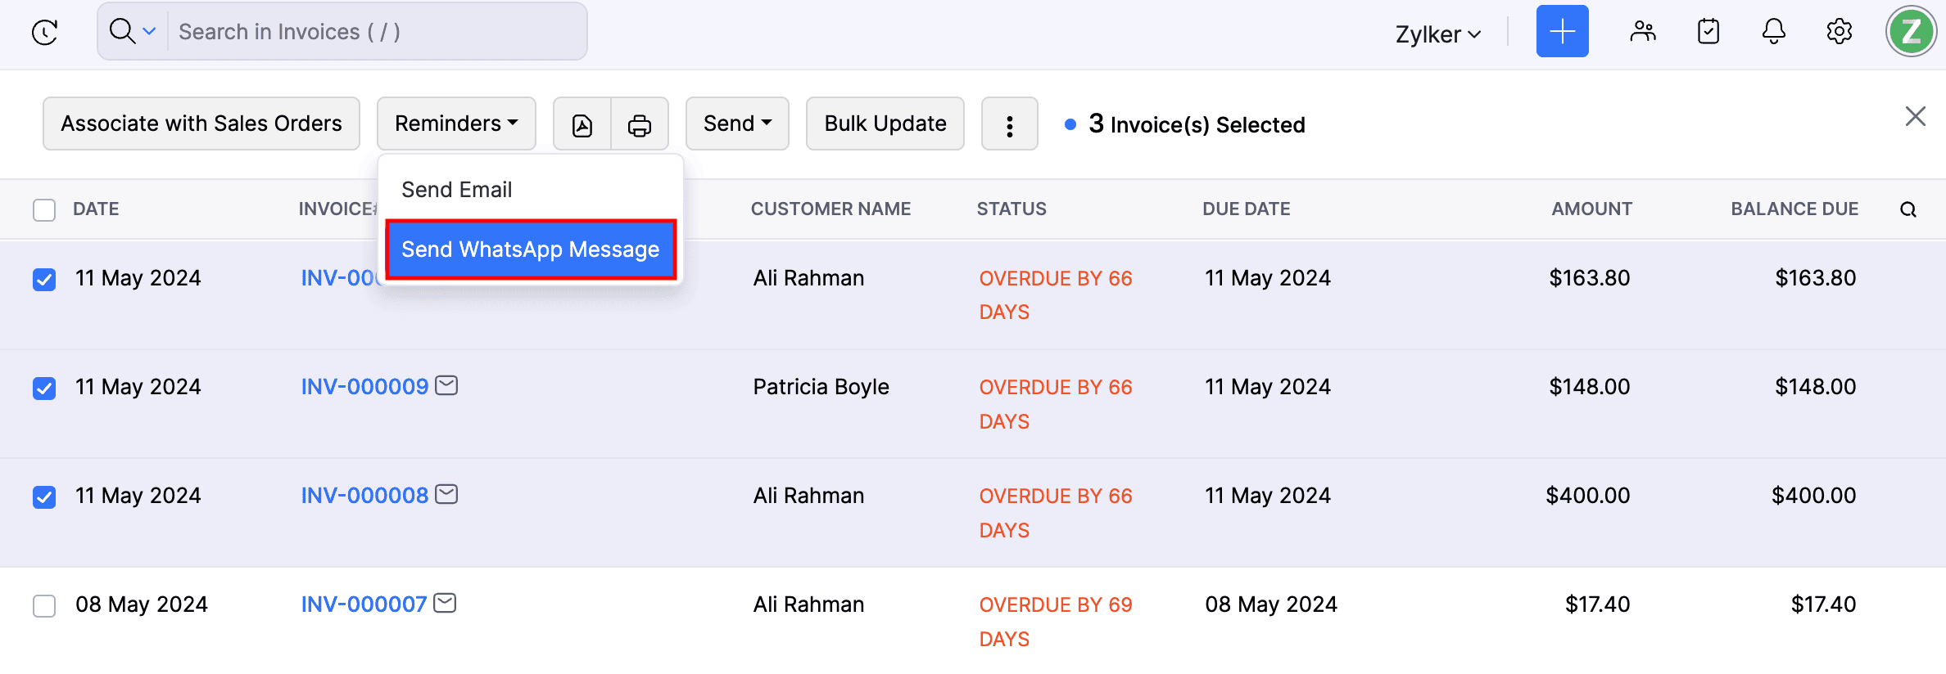Image resolution: width=1946 pixels, height=674 pixels.
Task: Toggle the select-all header checkbox
Action: click(44, 210)
